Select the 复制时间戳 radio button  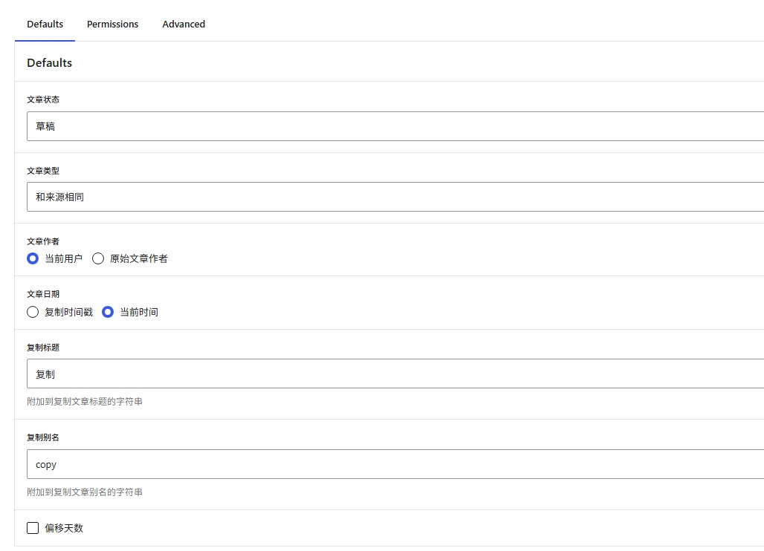(x=33, y=312)
